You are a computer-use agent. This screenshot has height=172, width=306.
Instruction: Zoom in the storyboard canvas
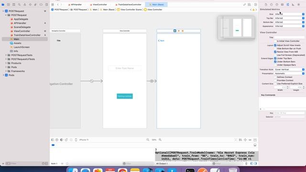[160, 140]
